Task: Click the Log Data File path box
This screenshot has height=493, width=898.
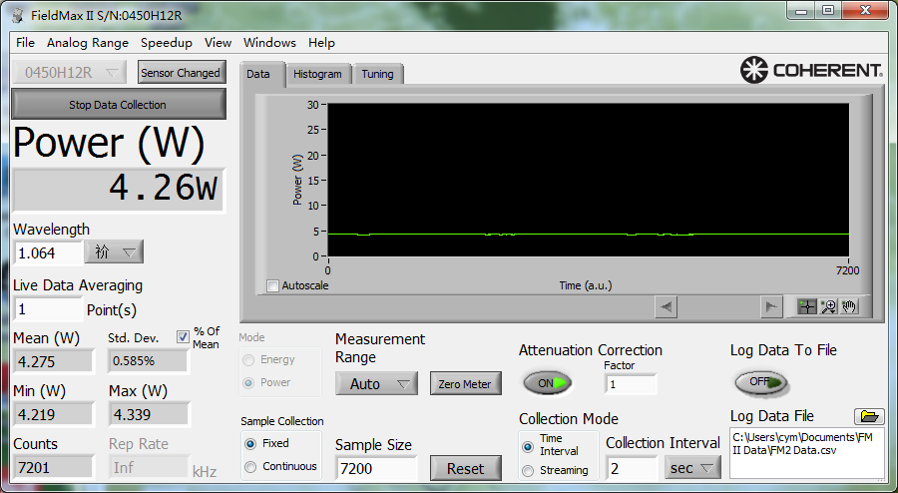Action: (x=807, y=452)
